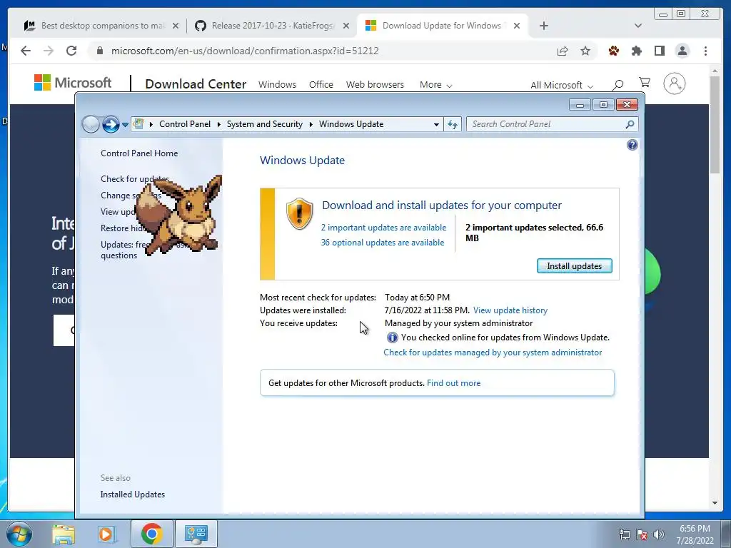Click the System and Security breadcrumb
The width and height of the screenshot is (731, 548).
click(265, 124)
